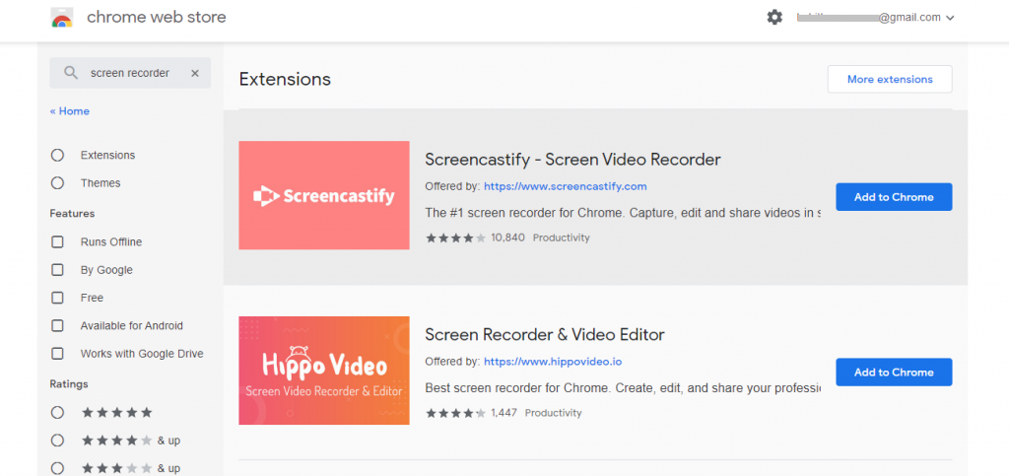Click the 10,840 ratings count
The height and width of the screenshot is (476, 1009).
click(507, 238)
